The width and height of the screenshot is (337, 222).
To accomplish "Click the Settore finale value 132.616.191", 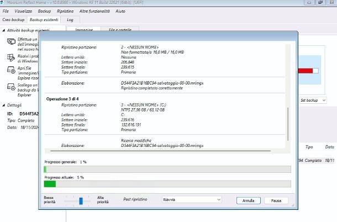I will point(131,125).
